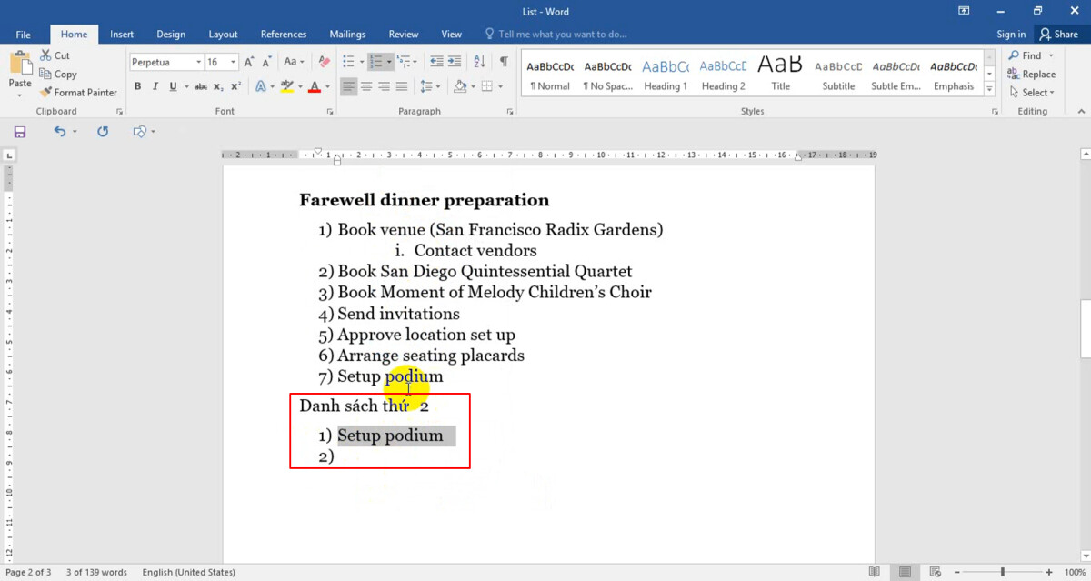This screenshot has width=1091, height=581.
Task: Align text to the right
Action: (x=384, y=86)
